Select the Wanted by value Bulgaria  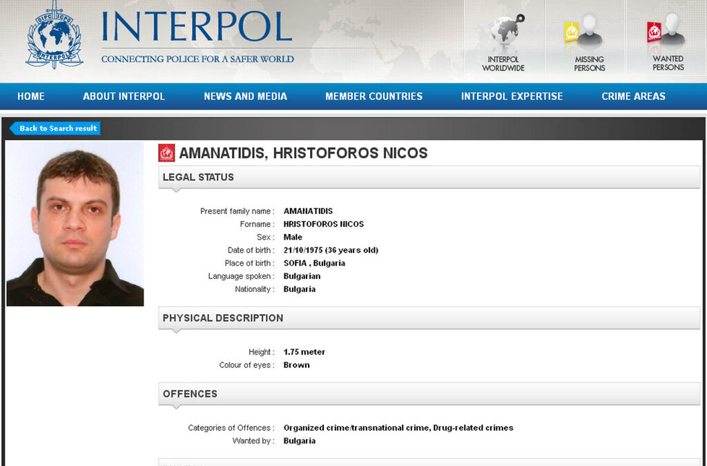pos(300,440)
